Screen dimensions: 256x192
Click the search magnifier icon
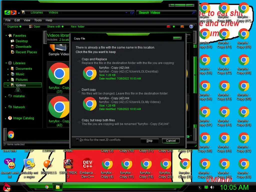coord(194,12)
